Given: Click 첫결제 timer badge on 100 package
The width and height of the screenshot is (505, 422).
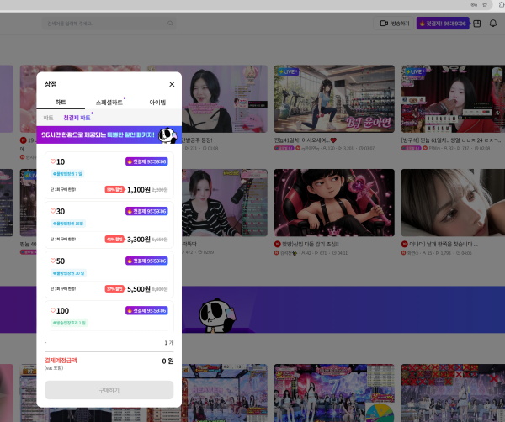Looking at the screenshot, I should point(146,310).
